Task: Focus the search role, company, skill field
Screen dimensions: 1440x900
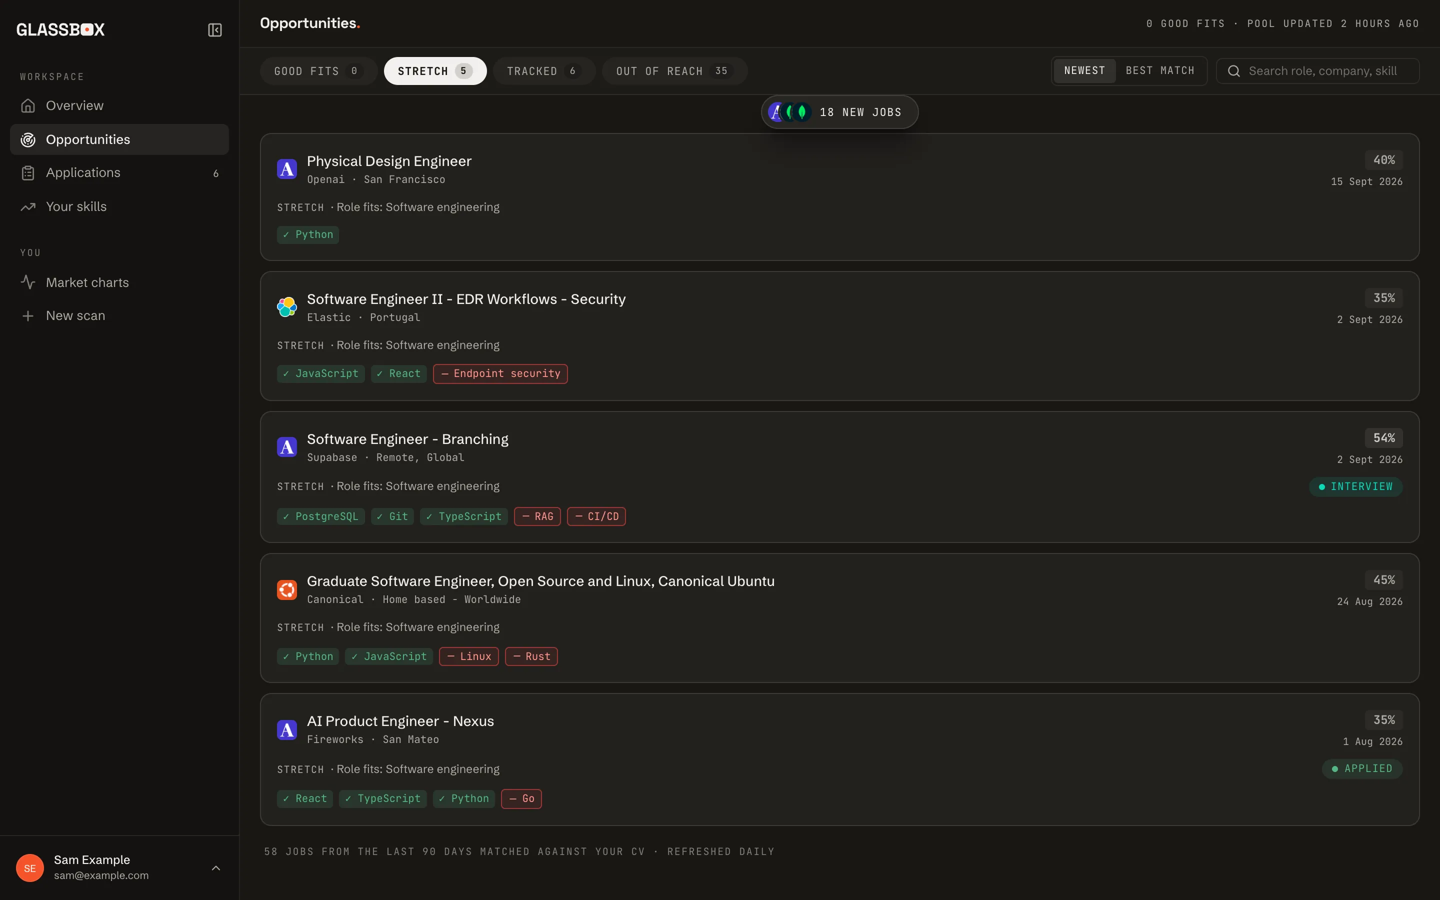Action: pyautogui.click(x=1317, y=71)
